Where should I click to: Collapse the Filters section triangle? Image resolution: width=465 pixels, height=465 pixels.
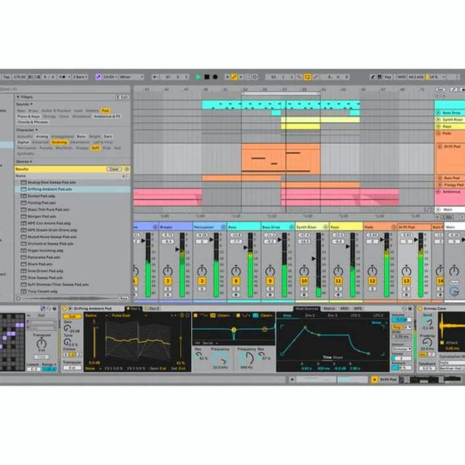[18, 97]
